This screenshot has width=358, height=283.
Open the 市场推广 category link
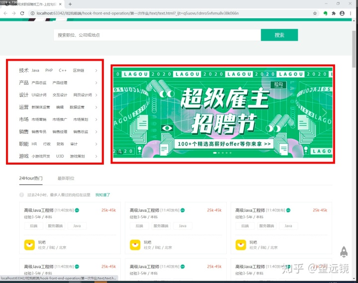[x=60, y=119]
